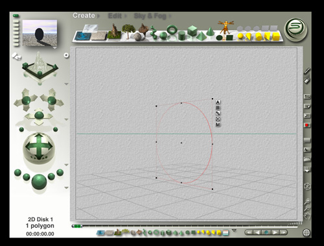Image resolution: width=324 pixels, height=246 pixels.
Task: Select the pencil marker tool on right bar
Action: point(307,71)
